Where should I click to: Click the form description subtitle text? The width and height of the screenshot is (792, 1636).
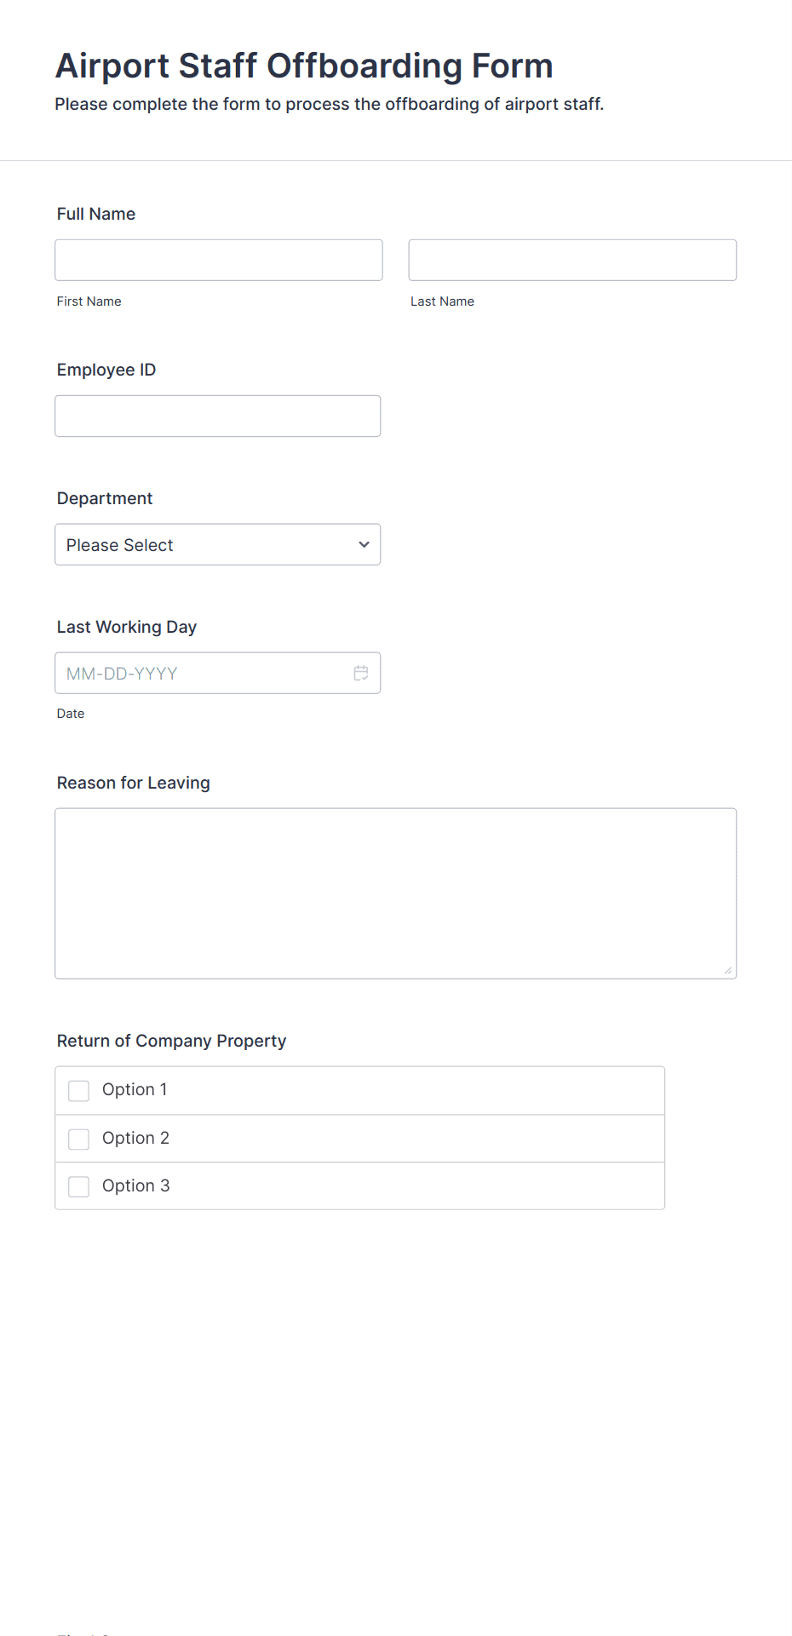(330, 104)
